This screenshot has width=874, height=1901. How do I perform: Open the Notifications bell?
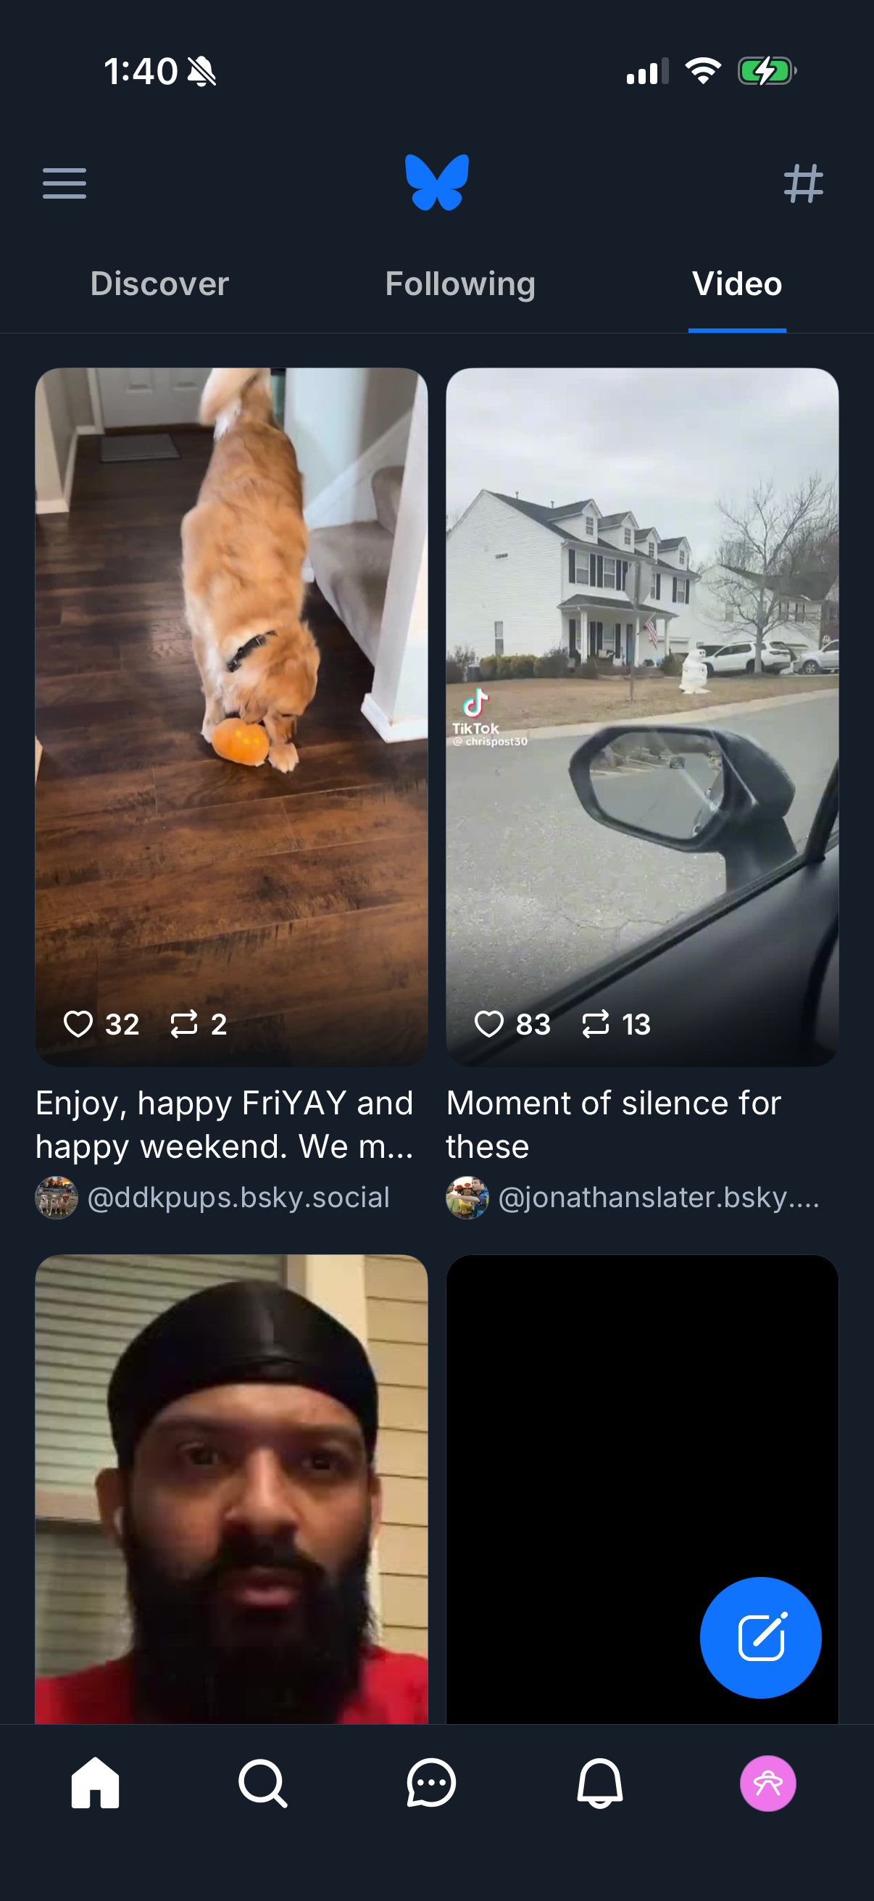point(600,1784)
